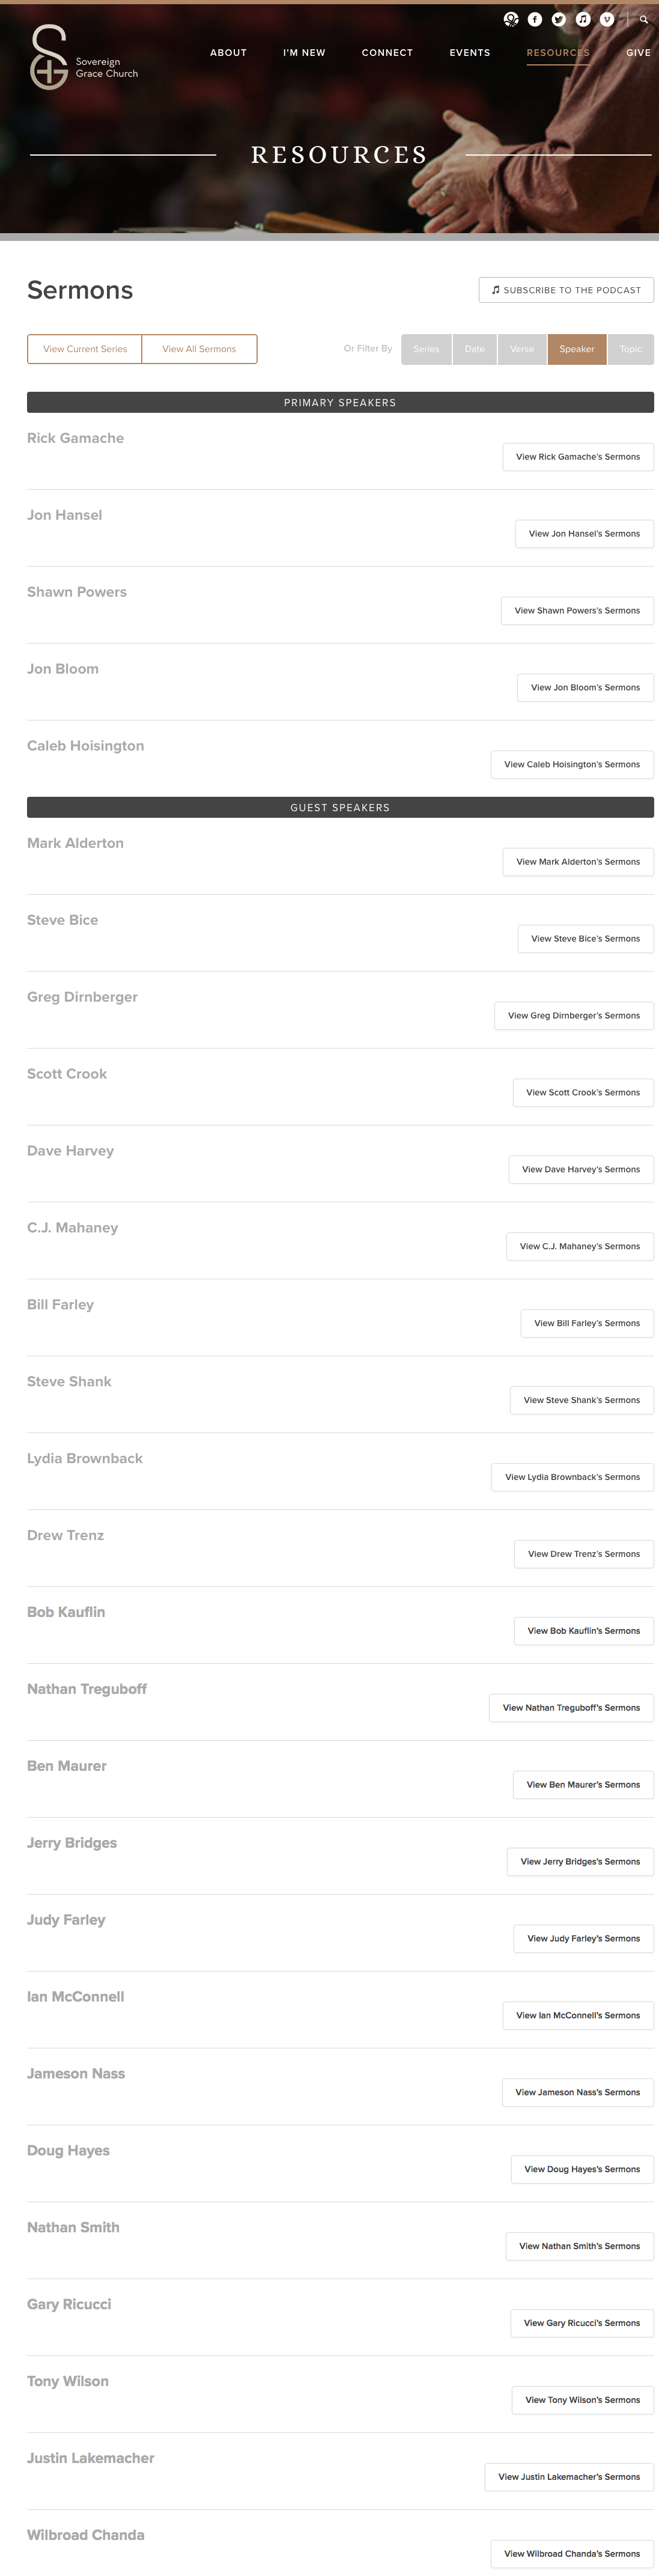Click the Facebook icon in the header
The height and width of the screenshot is (2576, 659).
tap(535, 19)
